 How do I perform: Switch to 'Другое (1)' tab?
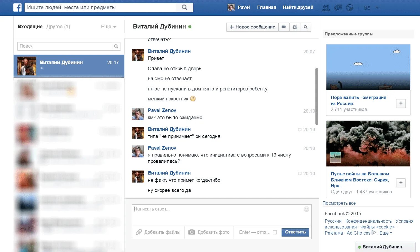58,27
